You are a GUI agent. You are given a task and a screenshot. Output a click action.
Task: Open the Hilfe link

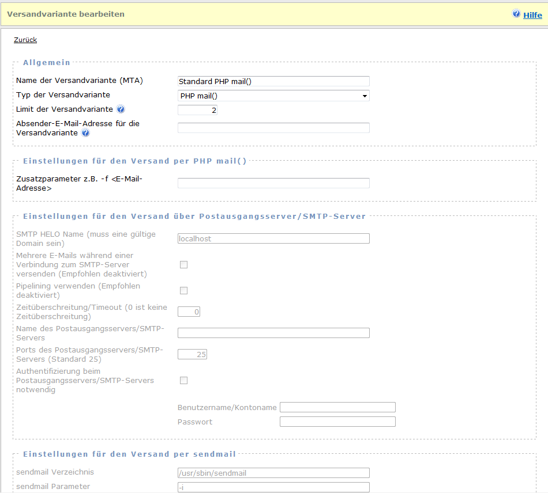tap(532, 15)
